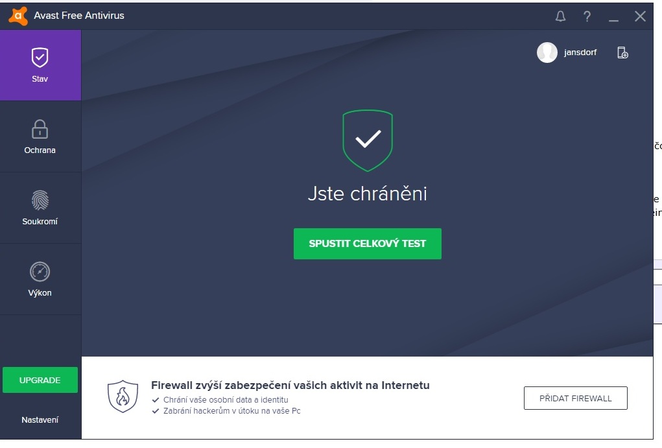Screen dimensions: 662x448
Task: Click the add device icon next to jansdorf
Action: click(x=622, y=53)
